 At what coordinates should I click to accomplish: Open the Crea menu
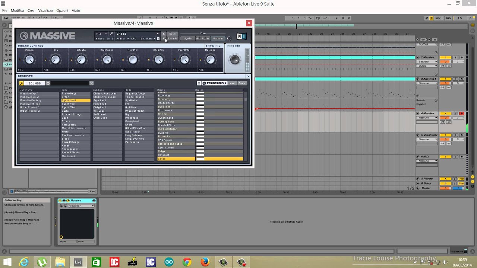[31, 10]
